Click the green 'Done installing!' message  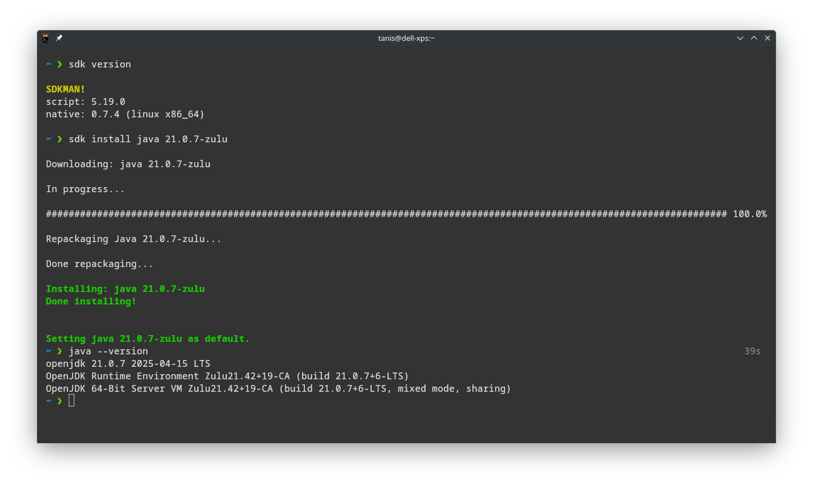(x=91, y=301)
